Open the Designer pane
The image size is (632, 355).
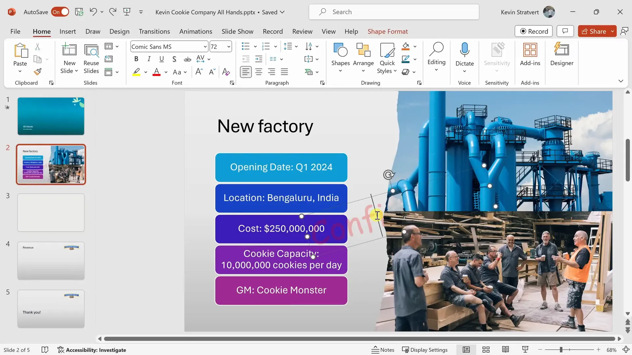point(562,55)
